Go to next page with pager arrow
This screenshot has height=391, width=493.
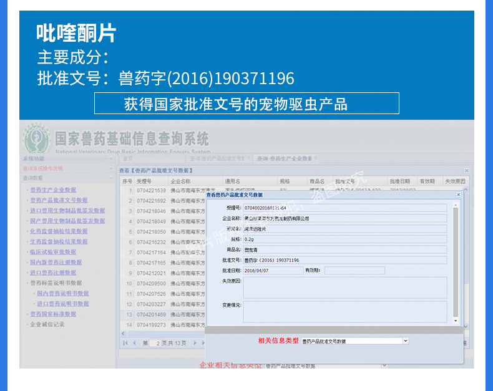[195, 343]
